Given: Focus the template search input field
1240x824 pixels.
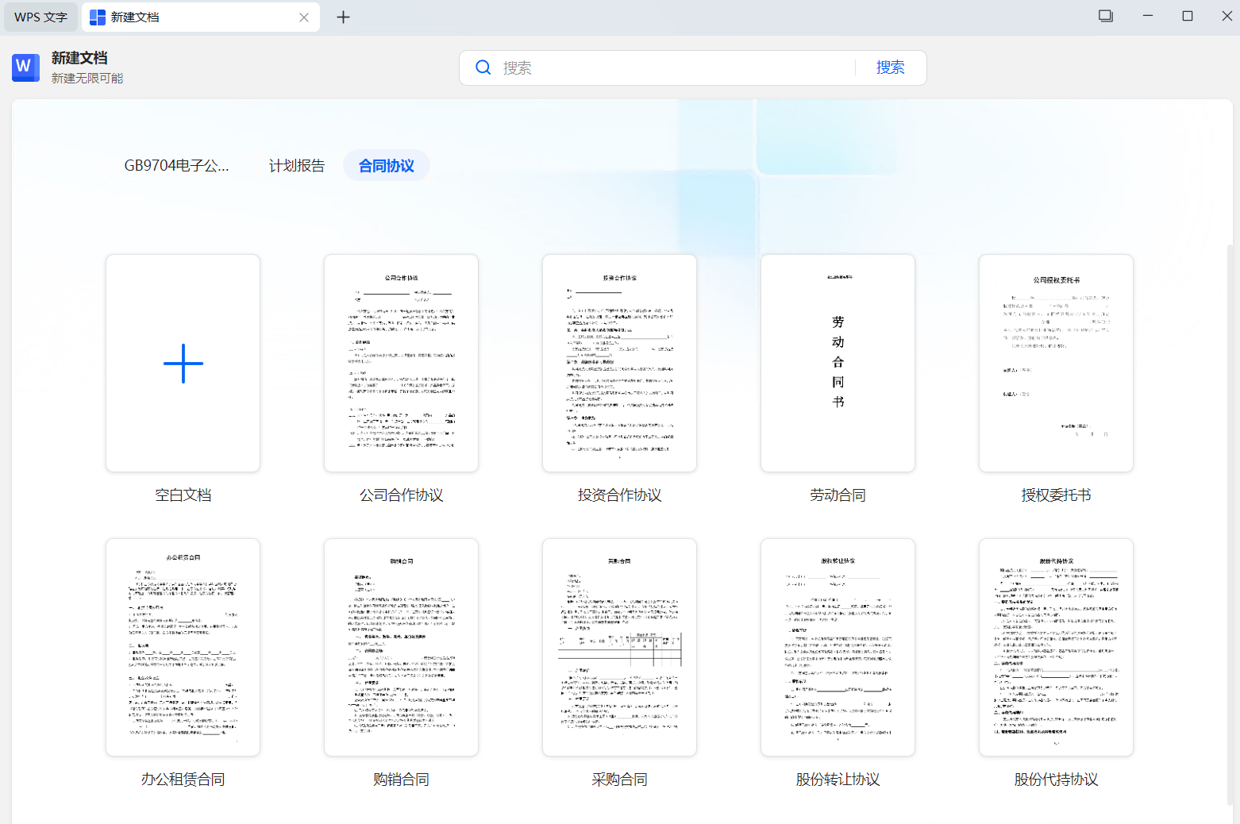Looking at the screenshot, I should [x=675, y=67].
